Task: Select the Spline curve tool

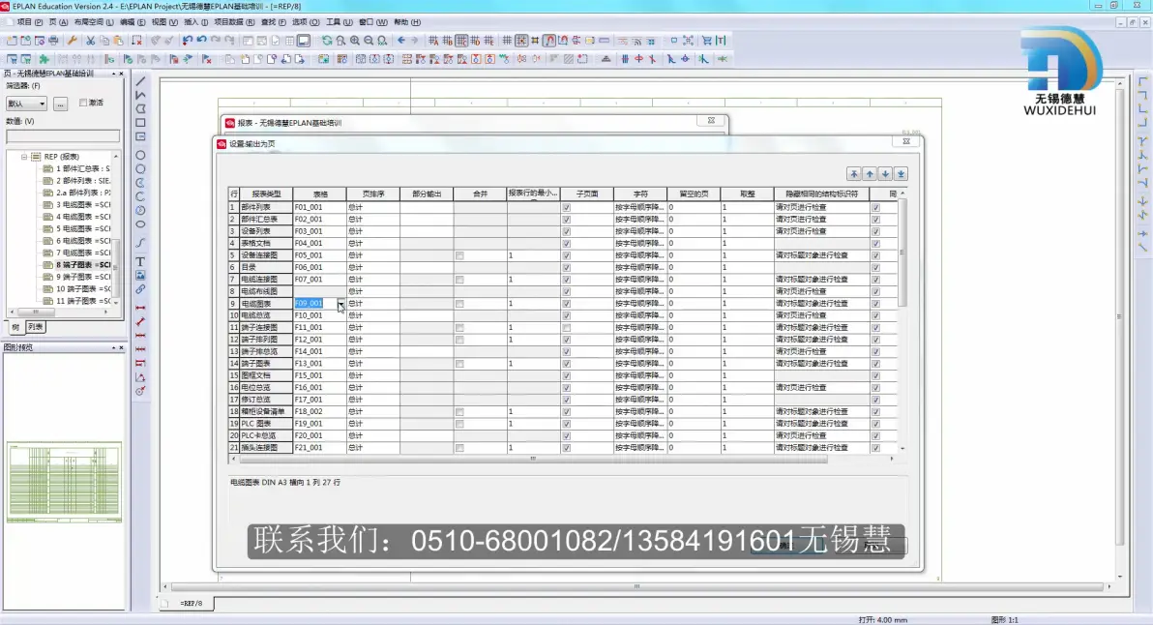Action: coord(140,243)
